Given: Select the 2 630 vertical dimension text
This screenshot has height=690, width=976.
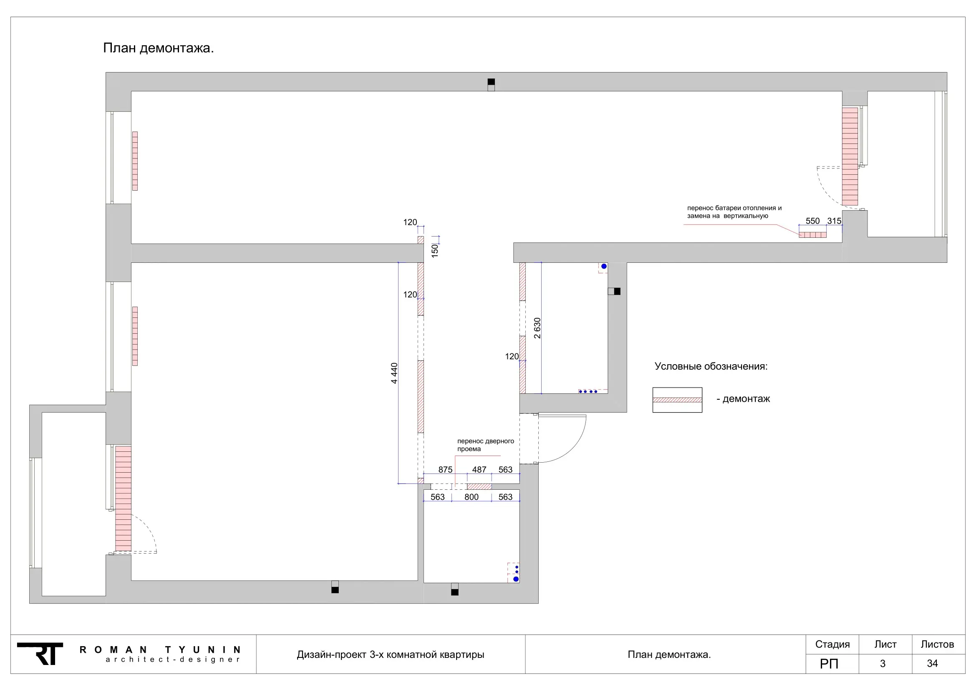Looking at the screenshot, I should tap(537, 328).
